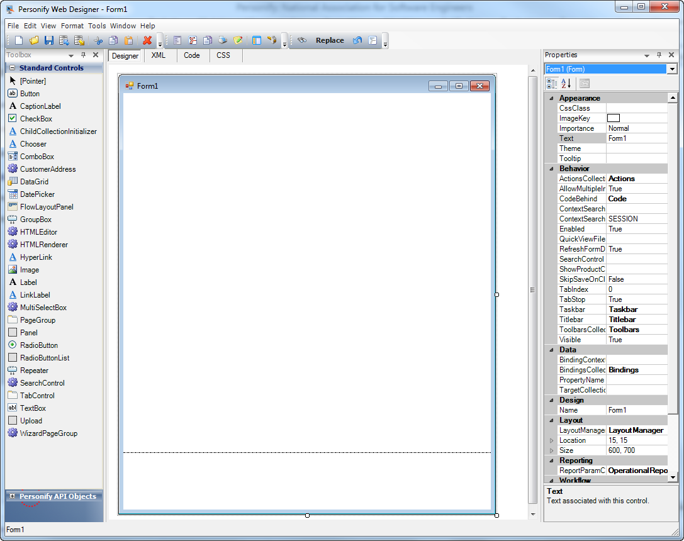The height and width of the screenshot is (541, 684).
Task: Open the Form1 (Form) object dropdown
Action: (671, 69)
